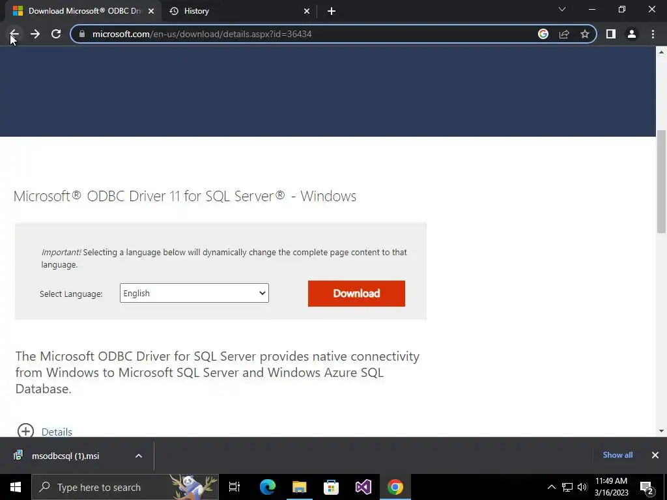Open the Select Language dropdown

(x=194, y=293)
